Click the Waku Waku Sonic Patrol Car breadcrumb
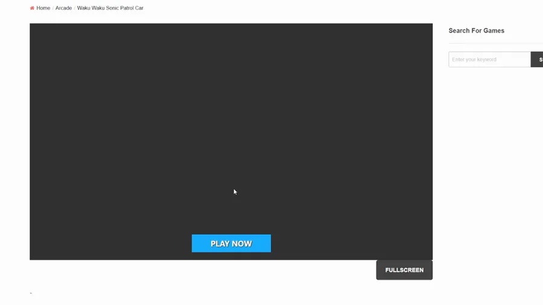543x305 pixels. (x=110, y=8)
